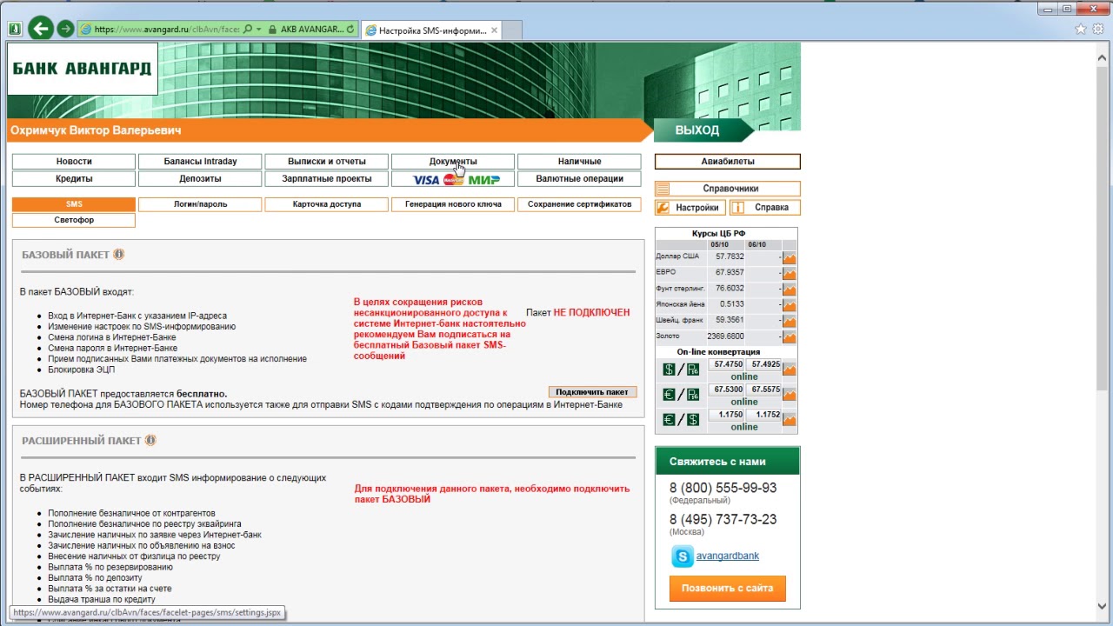Viewport: 1113px width, 626px height.
Task: Switch to Генерация нового ключа tab
Action: pyautogui.click(x=453, y=204)
